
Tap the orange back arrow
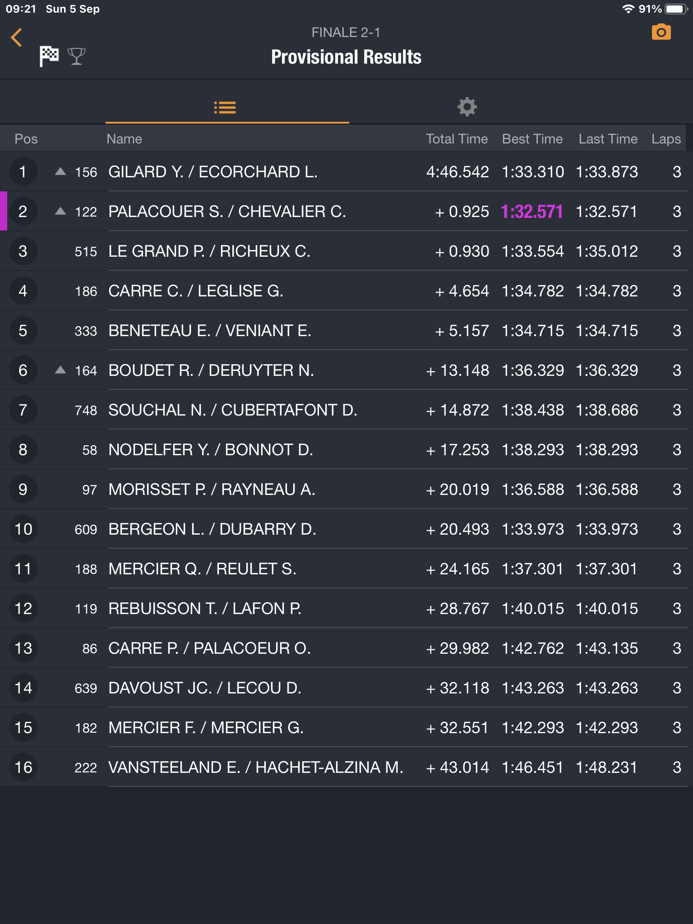17,37
